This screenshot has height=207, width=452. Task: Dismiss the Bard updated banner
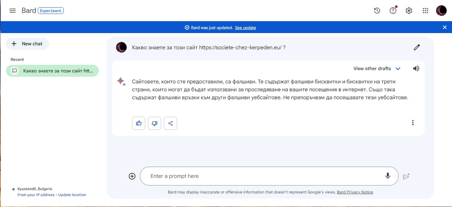pyautogui.click(x=445, y=27)
